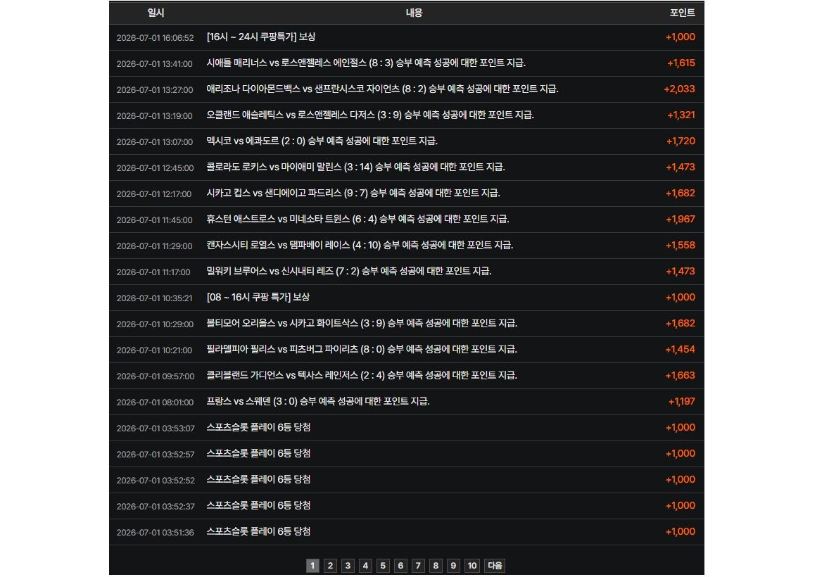Go to pagination page 7
This screenshot has height=577, width=829.
click(418, 565)
